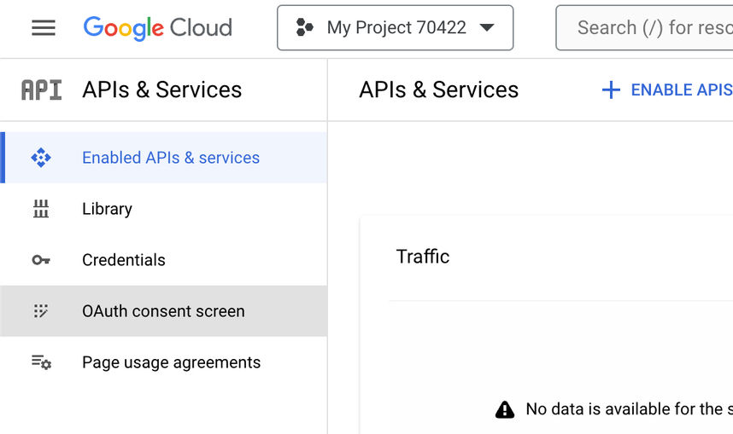733x434 pixels.
Task: Click the API logo icon in sidebar header
Action: pyautogui.click(x=42, y=90)
